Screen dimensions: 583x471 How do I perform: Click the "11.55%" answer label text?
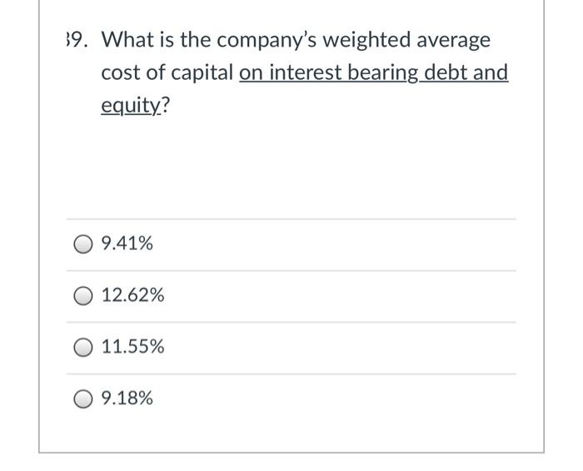pyautogui.click(x=132, y=346)
